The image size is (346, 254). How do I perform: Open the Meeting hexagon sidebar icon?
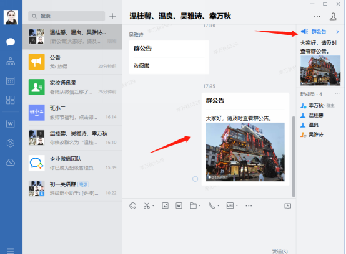[x=11, y=143]
